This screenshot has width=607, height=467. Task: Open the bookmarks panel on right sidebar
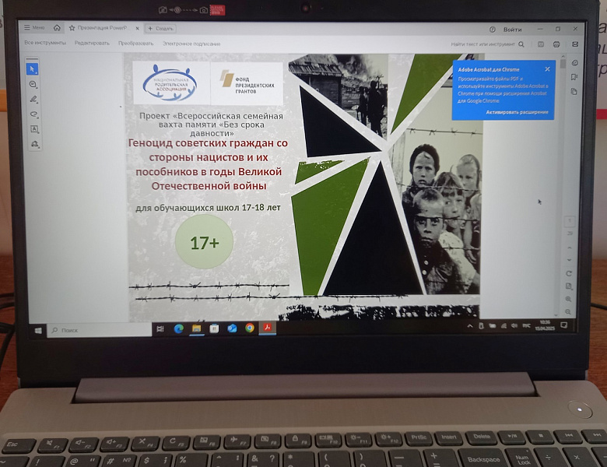(x=574, y=77)
